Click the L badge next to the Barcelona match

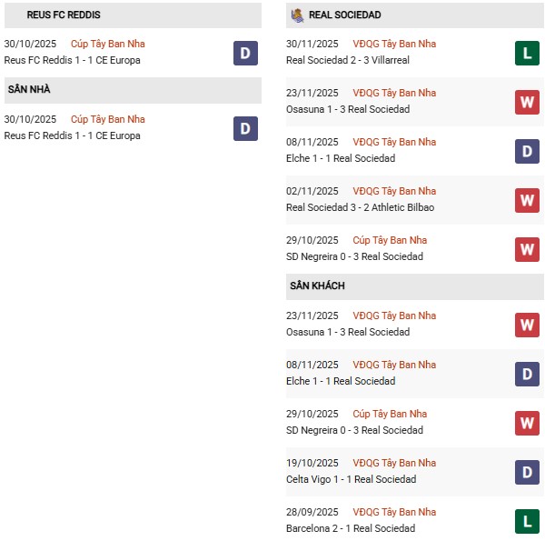point(527,521)
